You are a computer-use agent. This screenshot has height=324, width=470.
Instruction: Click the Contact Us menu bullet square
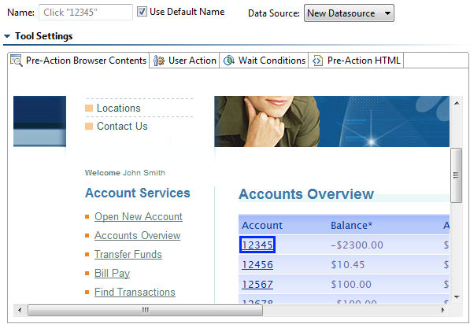click(x=89, y=126)
